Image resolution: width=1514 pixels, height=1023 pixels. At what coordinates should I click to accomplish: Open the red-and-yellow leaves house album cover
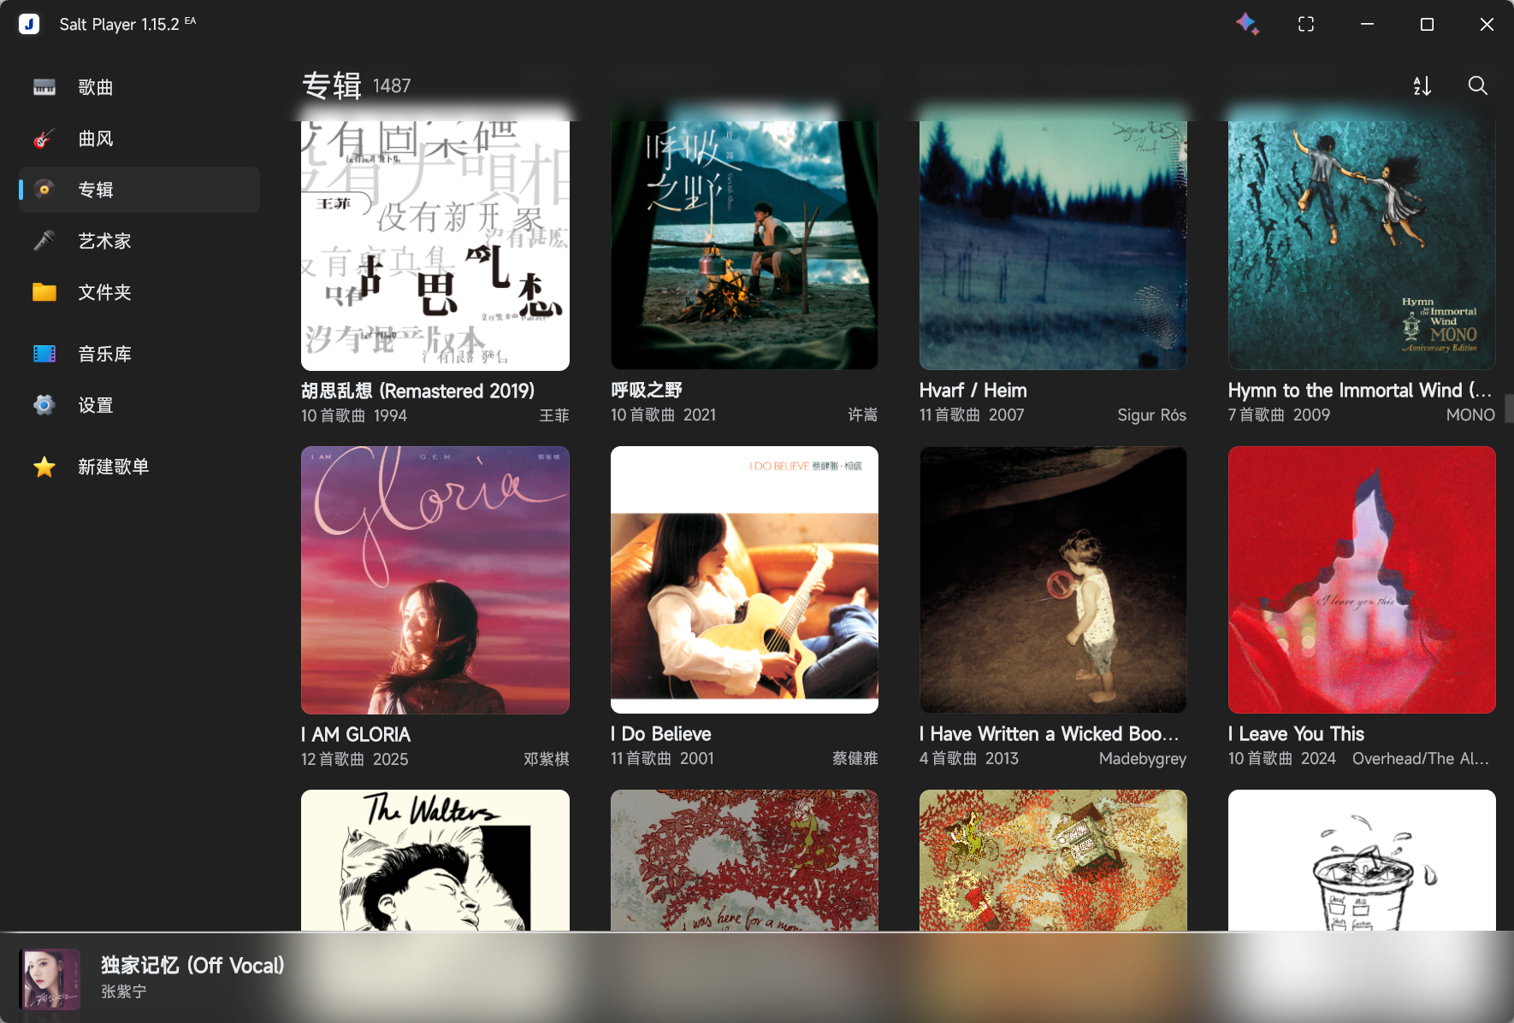pos(1053,860)
